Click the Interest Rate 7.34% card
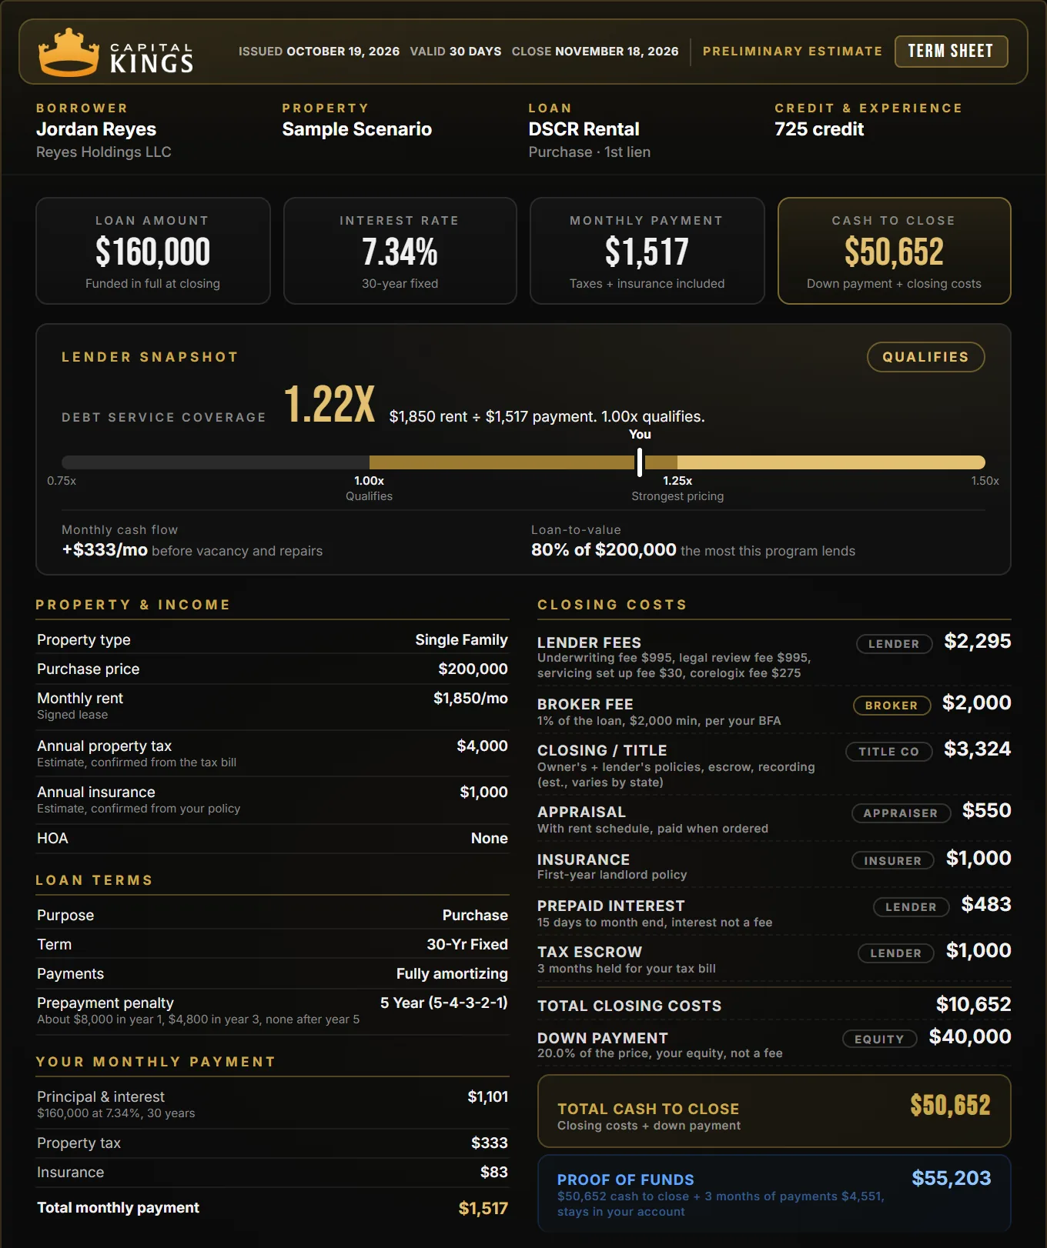Image resolution: width=1047 pixels, height=1248 pixels. [x=400, y=251]
